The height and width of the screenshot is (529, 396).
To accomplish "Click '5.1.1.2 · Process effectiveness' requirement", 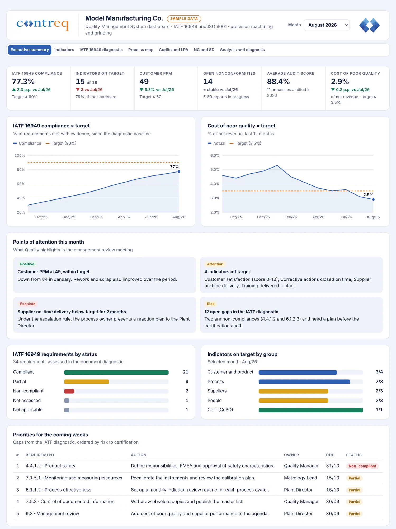I will point(58,490).
